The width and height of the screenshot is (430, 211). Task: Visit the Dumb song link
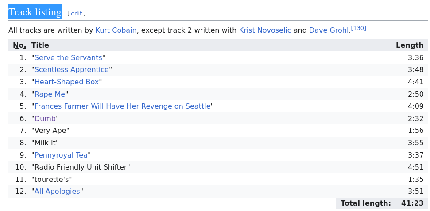pos(45,119)
